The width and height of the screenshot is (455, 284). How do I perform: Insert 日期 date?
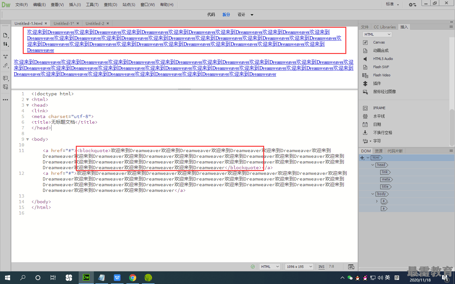tap(377, 124)
